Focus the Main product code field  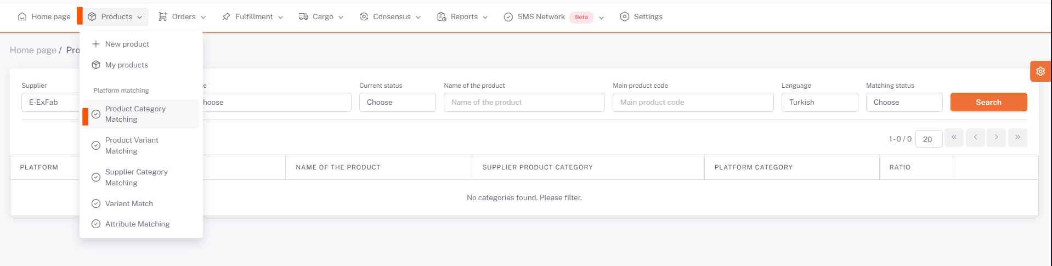click(693, 102)
